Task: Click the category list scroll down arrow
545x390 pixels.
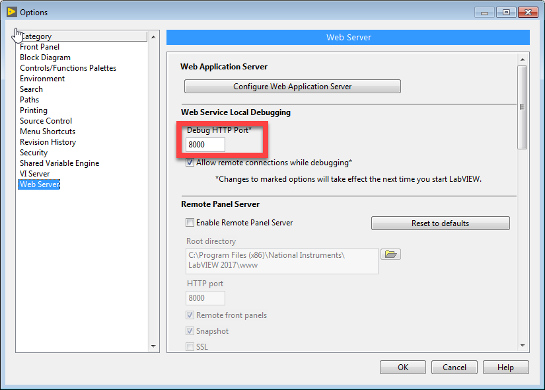Action: point(154,346)
